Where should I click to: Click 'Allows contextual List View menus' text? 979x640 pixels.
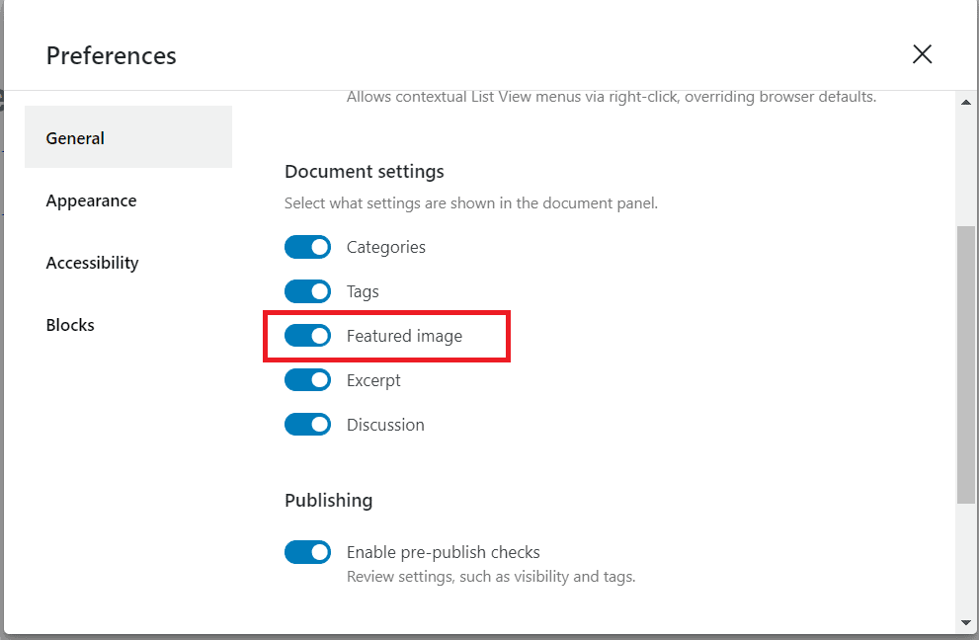click(x=612, y=97)
